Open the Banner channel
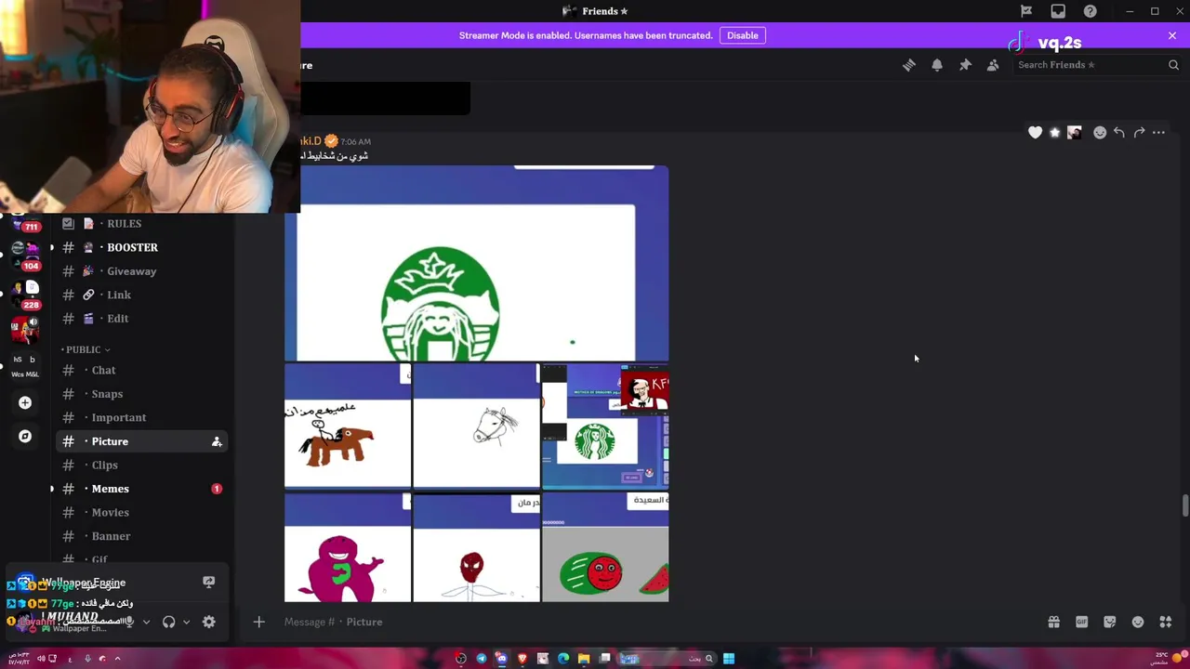 pyautogui.click(x=139, y=536)
